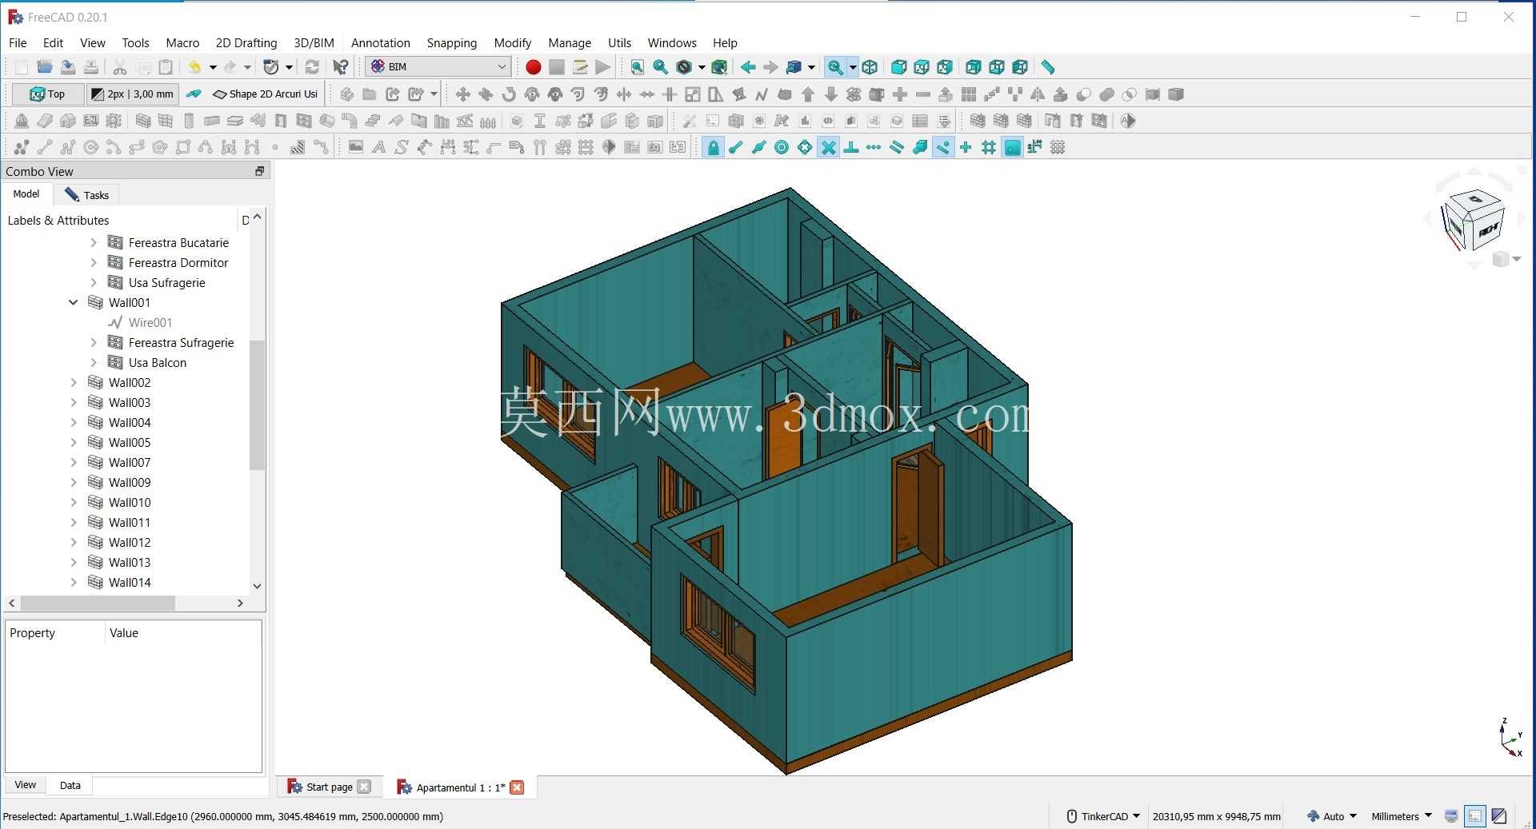Select the Stairs tool in BIM toolbar
The height and width of the screenshot is (829, 1536).
[x=373, y=121]
